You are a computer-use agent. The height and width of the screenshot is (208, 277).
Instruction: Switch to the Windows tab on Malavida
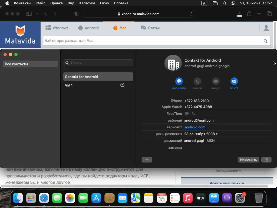tap(57, 28)
